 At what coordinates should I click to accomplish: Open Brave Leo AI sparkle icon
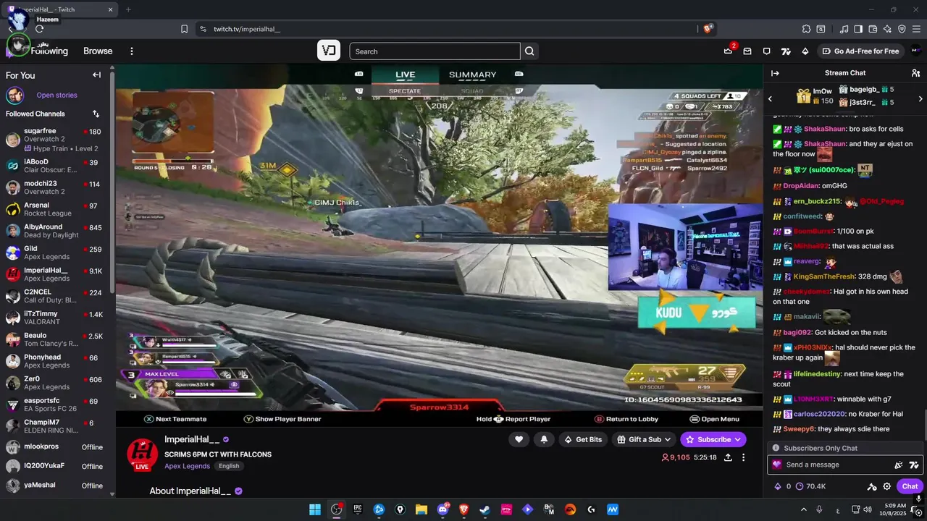[887, 29]
